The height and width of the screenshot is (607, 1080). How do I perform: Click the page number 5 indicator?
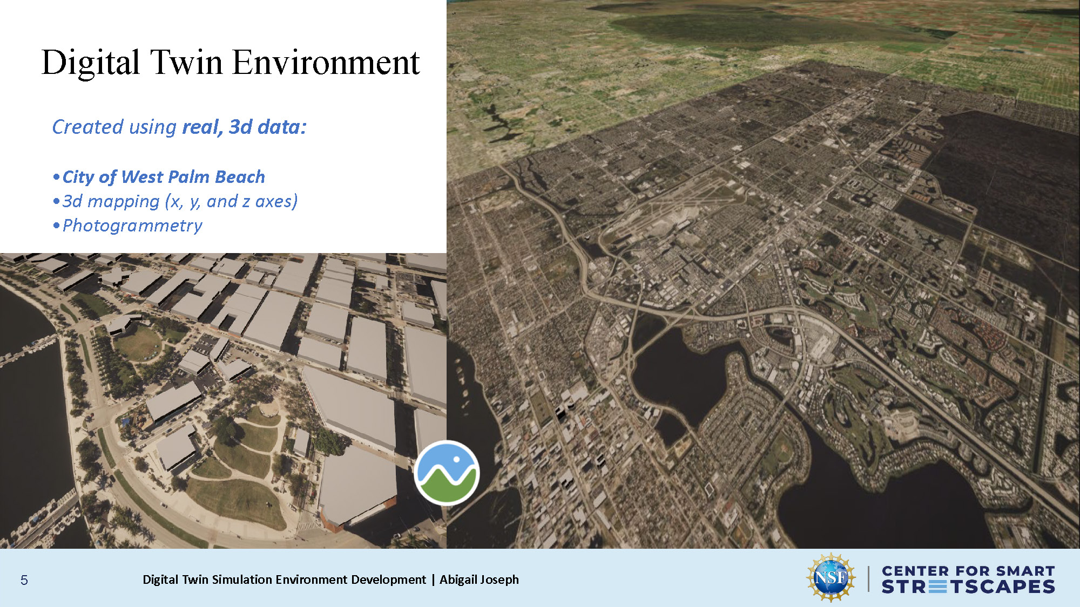24,579
